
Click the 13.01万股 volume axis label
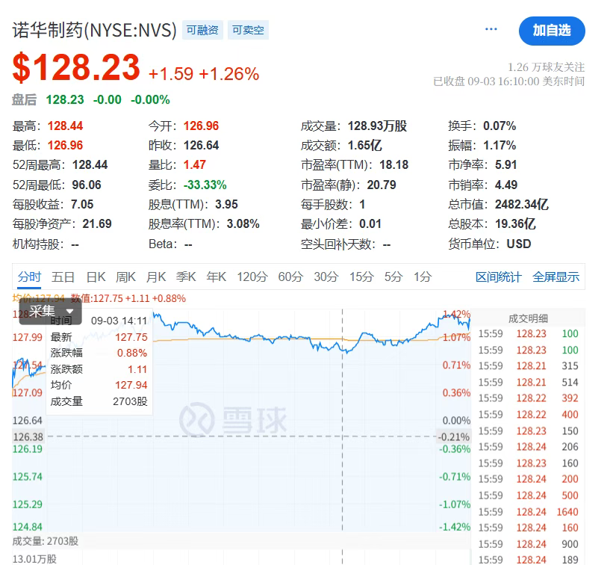[x=34, y=559]
